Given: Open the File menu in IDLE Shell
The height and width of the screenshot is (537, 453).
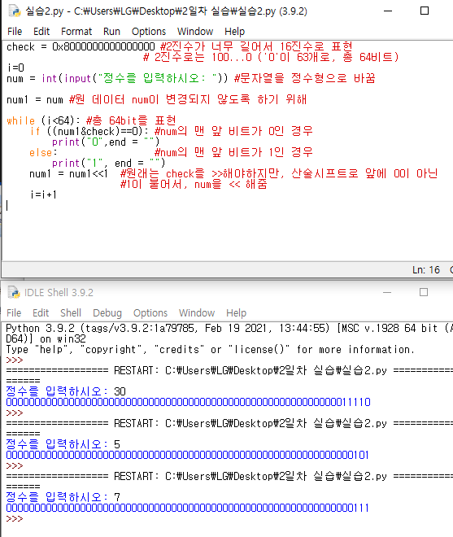Looking at the screenshot, I should pos(14,312).
